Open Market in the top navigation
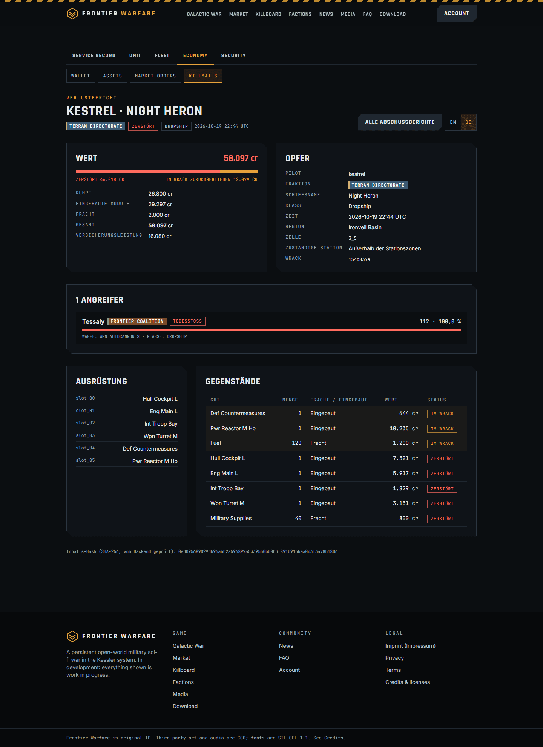The width and height of the screenshot is (543, 747). [239, 14]
